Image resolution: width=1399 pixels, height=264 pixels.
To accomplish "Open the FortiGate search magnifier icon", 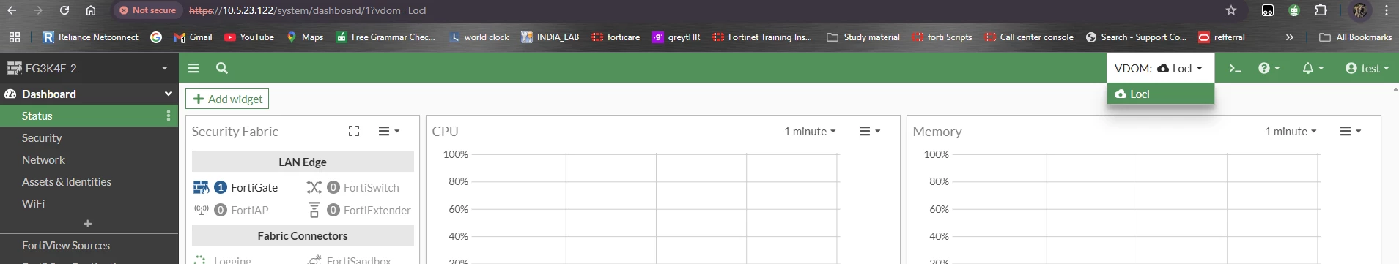I will [x=222, y=68].
